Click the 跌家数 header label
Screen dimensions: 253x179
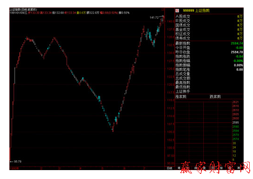pos(215,97)
